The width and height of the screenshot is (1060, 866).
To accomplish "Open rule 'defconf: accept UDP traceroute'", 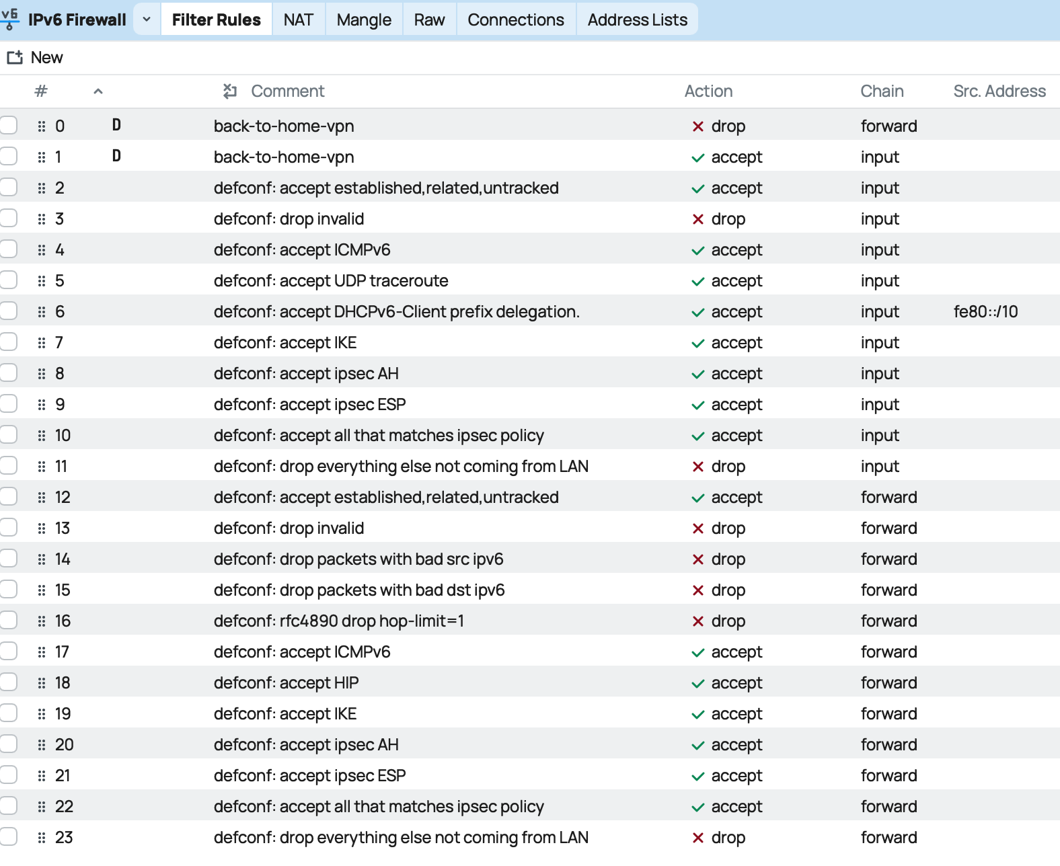I will coord(331,281).
